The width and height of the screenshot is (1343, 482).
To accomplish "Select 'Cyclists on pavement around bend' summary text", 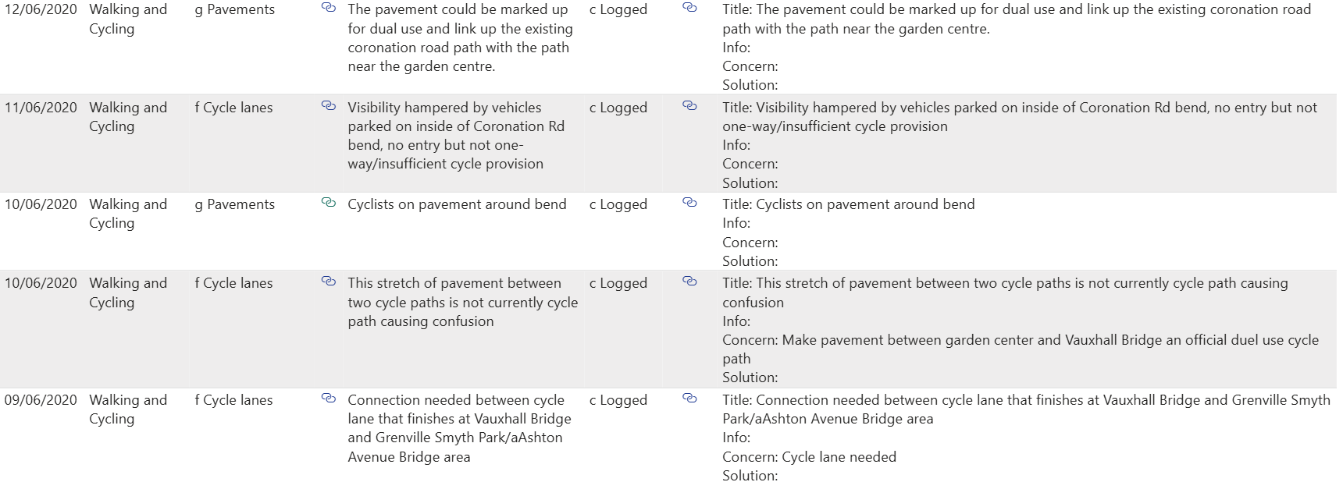I will [457, 204].
